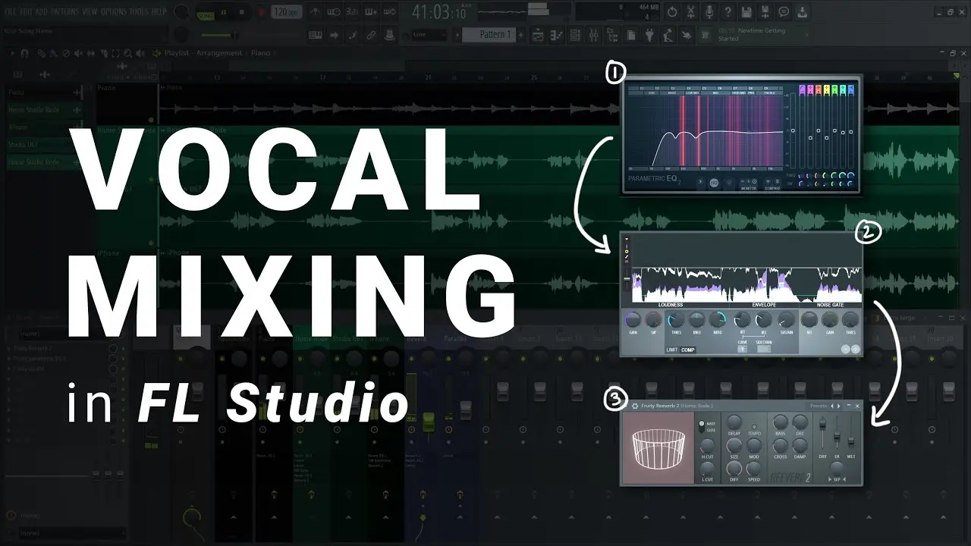Select COMP mode in compressor plugin
Viewport: 971px width, 546px height.
click(688, 350)
